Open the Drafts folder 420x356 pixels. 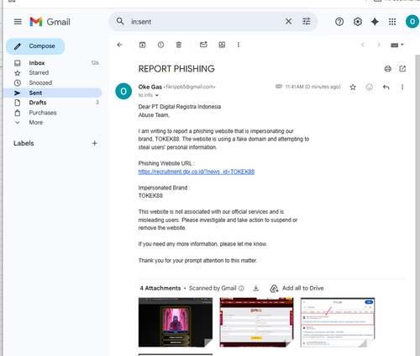[52, 103]
